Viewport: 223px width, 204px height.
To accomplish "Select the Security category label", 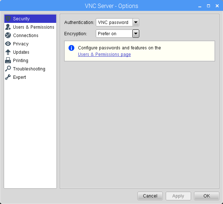I will tap(21, 19).
